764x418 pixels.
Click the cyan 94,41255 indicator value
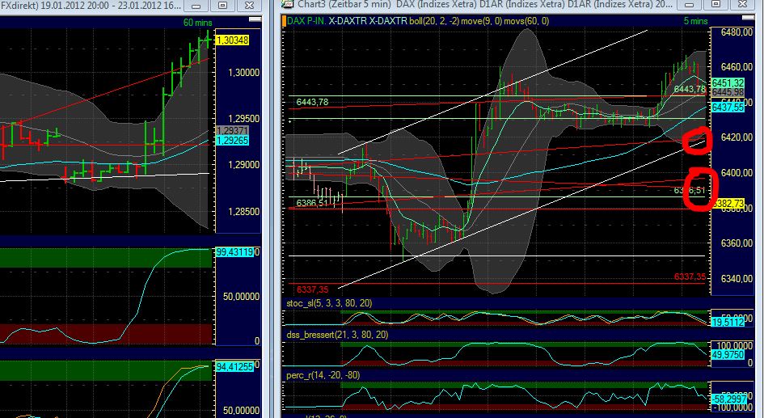coord(234,366)
